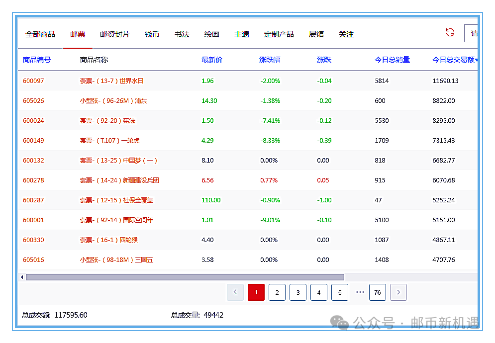Screen dimensions: 495x343
Task: Open product code 600132
Action: click(x=33, y=160)
